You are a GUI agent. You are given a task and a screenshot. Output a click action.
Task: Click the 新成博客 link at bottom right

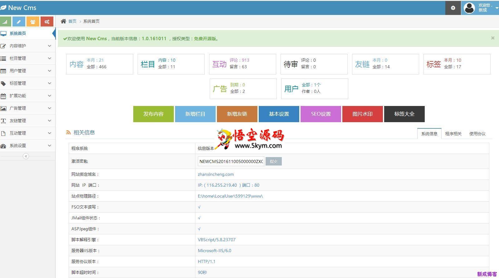tap(487, 274)
